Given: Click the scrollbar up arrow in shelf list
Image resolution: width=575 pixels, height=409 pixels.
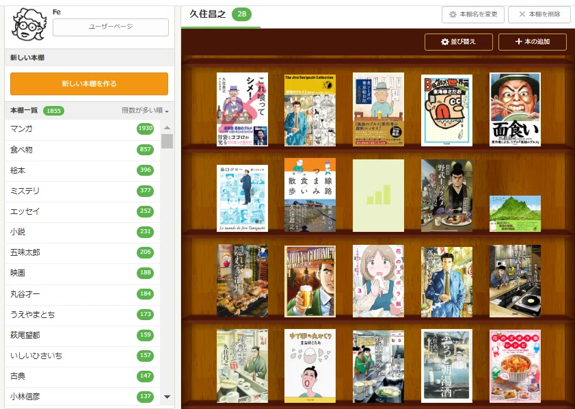Looking at the screenshot, I should 168,128.
